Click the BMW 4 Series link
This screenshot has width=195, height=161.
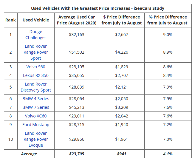tap(36, 99)
